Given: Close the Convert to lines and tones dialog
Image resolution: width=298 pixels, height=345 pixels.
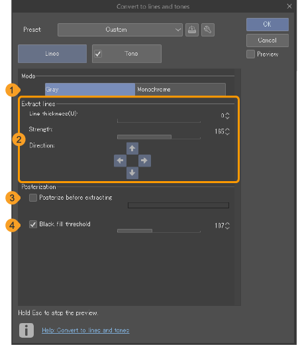Looking at the screenshot, I should coord(289,6).
